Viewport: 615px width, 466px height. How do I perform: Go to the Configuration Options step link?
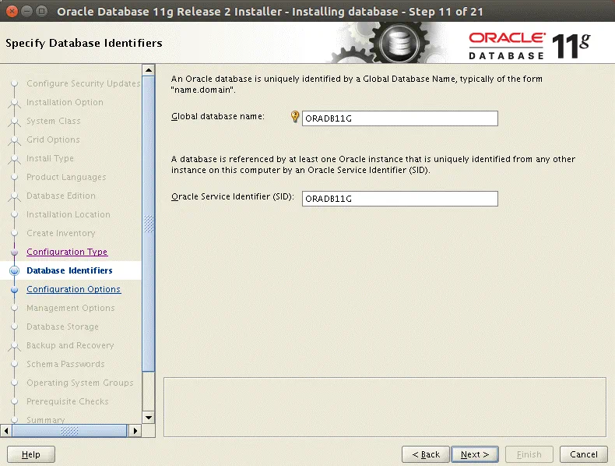(73, 290)
